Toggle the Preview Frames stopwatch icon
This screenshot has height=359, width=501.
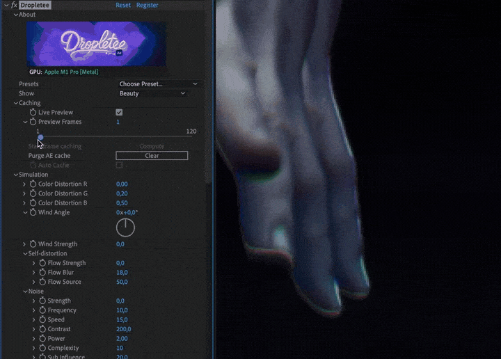click(x=33, y=122)
